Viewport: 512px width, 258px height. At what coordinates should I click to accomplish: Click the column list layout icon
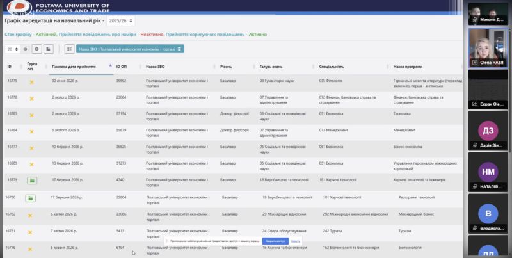click(x=69, y=49)
